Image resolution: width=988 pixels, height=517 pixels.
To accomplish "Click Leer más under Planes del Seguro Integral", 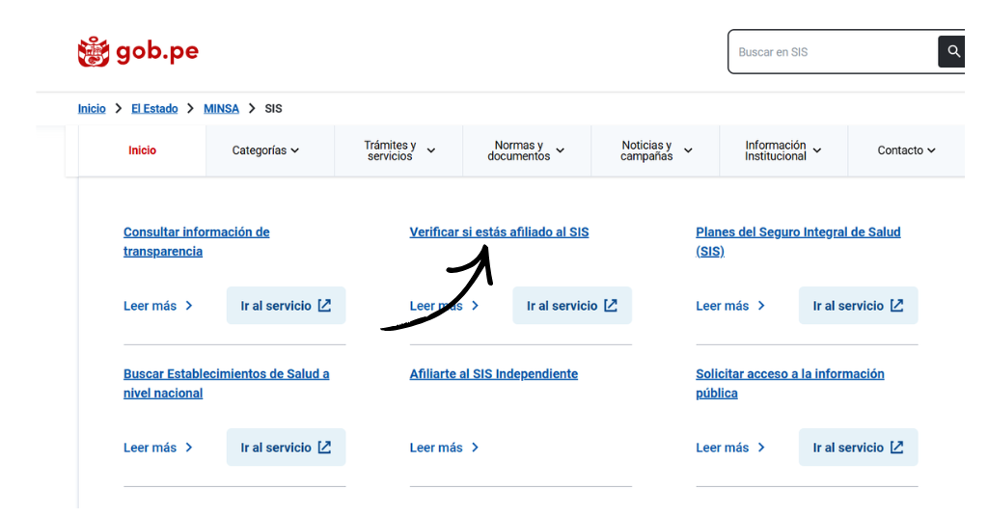I will tap(730, 306).
